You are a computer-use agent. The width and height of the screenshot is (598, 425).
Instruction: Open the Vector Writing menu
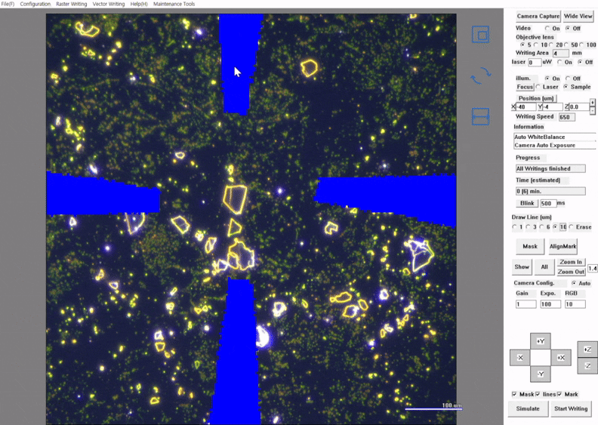coord(109,4)
